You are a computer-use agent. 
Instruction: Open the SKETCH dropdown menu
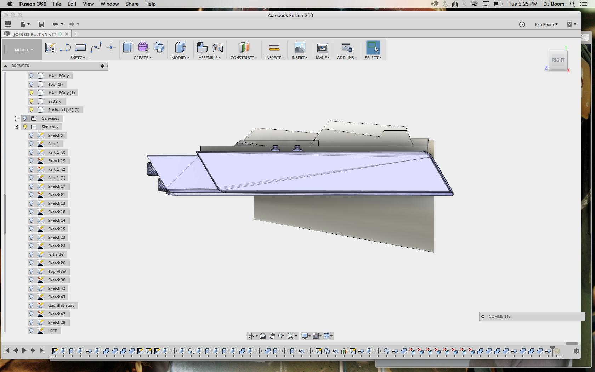(79, 58)
